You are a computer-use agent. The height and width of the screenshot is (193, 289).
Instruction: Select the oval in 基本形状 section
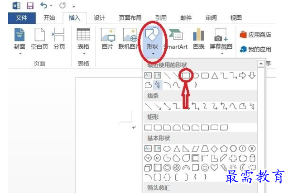[x=167, y=148]
